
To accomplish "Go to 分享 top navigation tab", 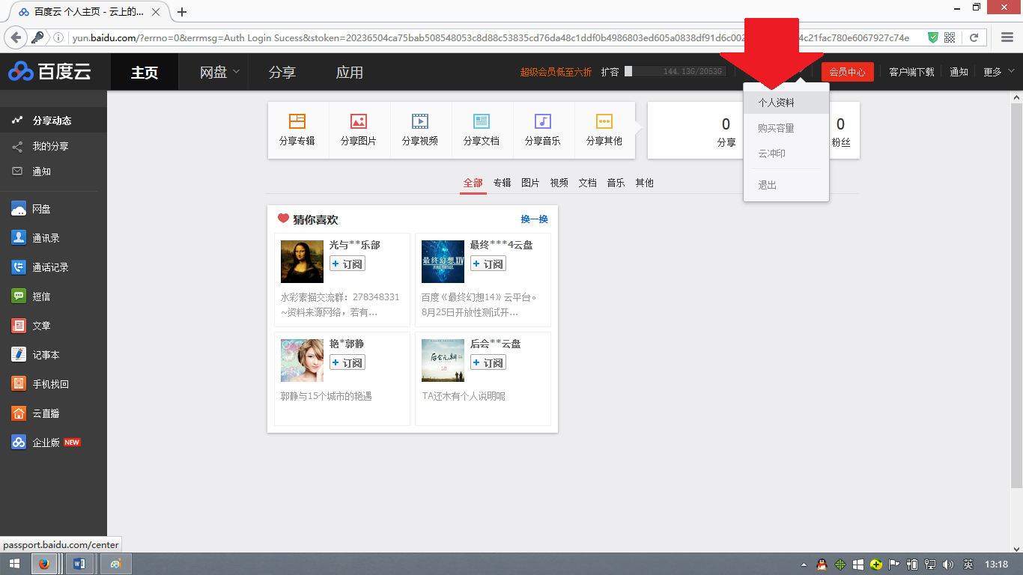I will [282, 72].
